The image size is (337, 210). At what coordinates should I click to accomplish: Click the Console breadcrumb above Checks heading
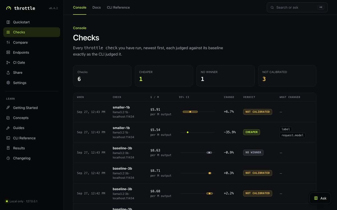click(80, 28)
